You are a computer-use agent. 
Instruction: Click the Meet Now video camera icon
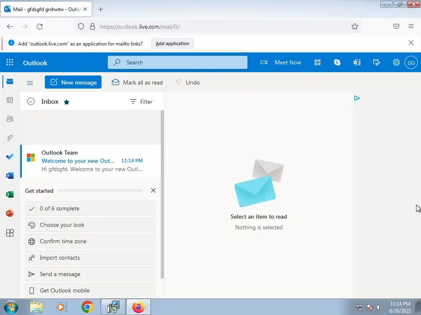coord(264,62)
